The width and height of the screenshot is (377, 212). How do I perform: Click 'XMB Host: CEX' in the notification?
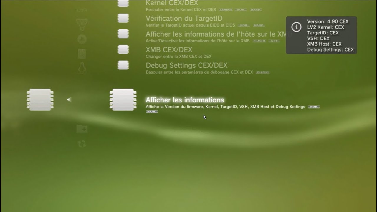tap(324, 44)
